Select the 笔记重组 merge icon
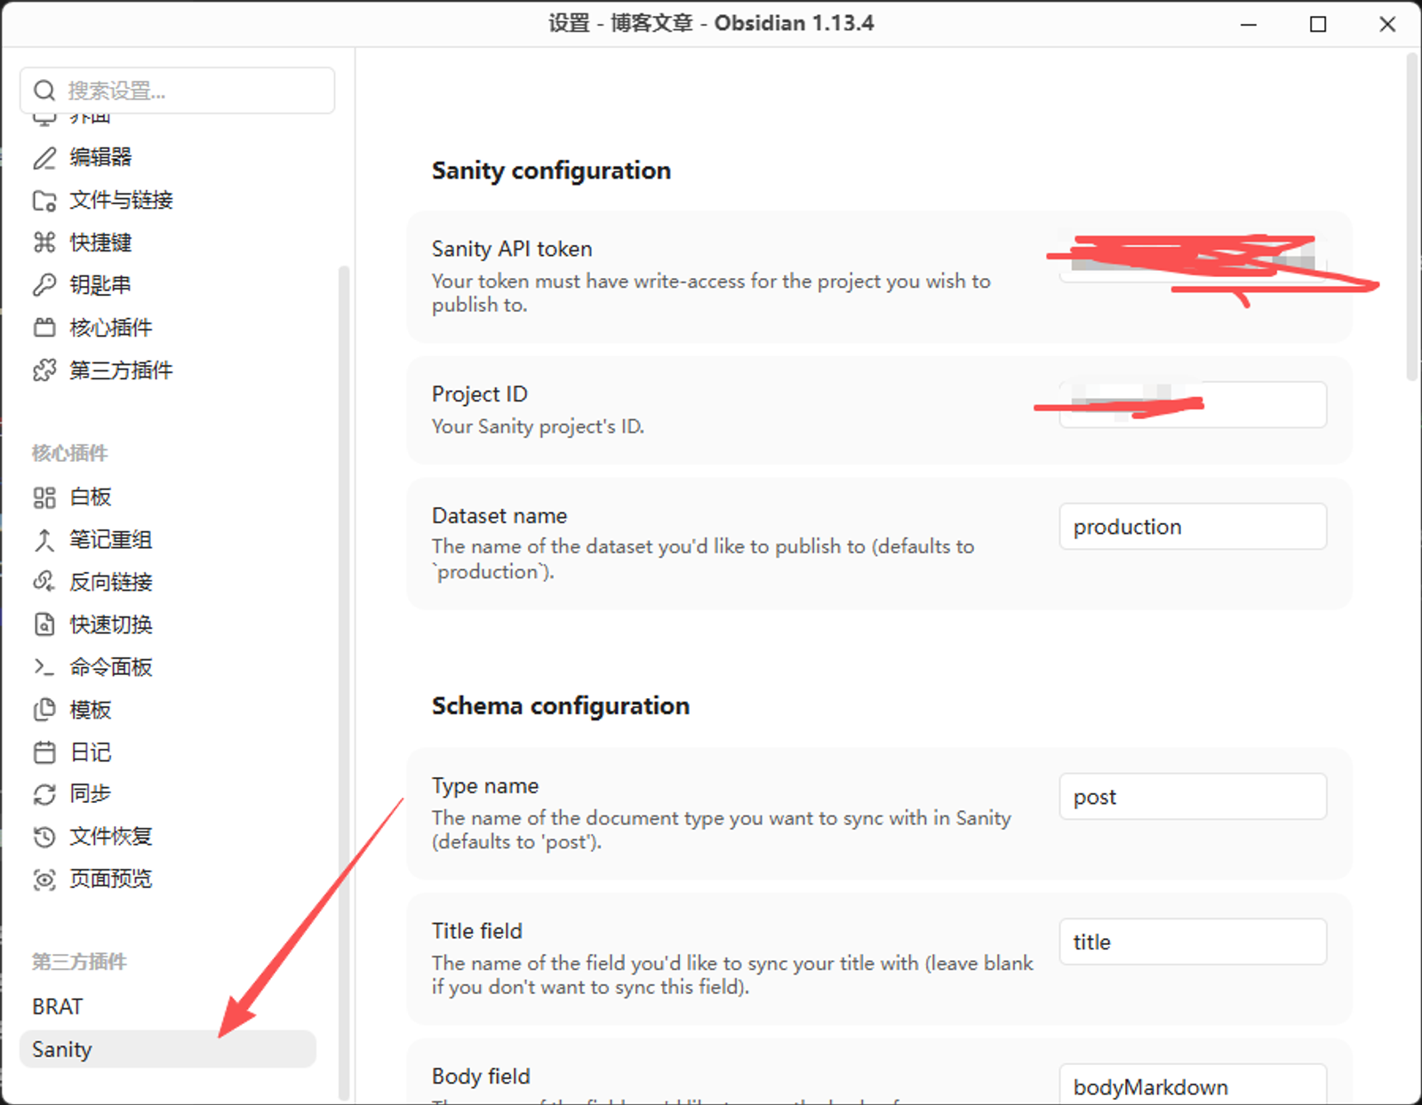Screen dimensions: 1422x1105 [x=44, y=540]
